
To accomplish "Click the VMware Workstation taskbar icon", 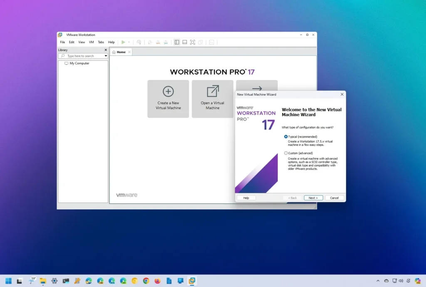I will point(192,281).
